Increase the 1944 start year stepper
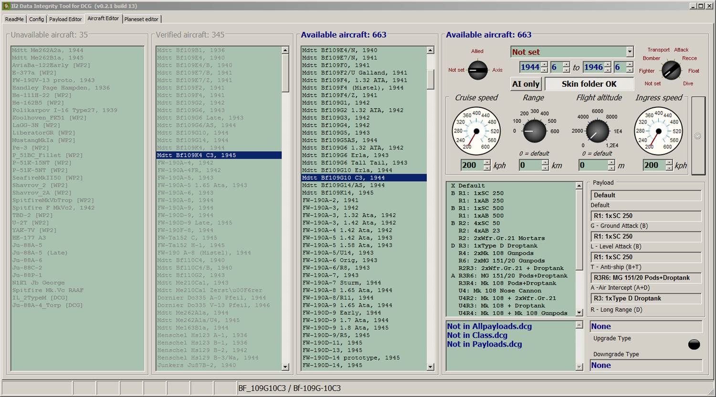This screenshot has width=716, height=397. click(x=544, y=64)
